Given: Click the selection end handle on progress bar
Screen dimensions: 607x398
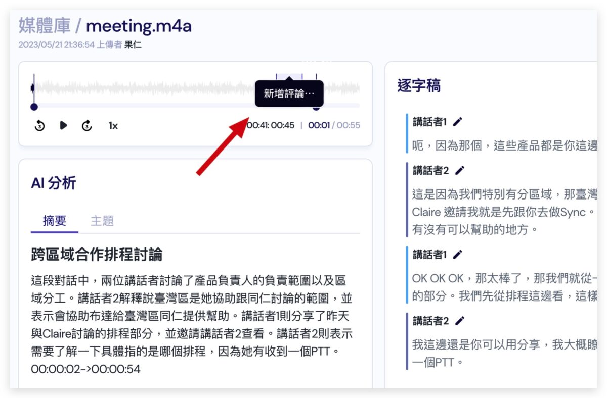Looking at the screenshot, I should pyautogui.click(x=317, y=107).
